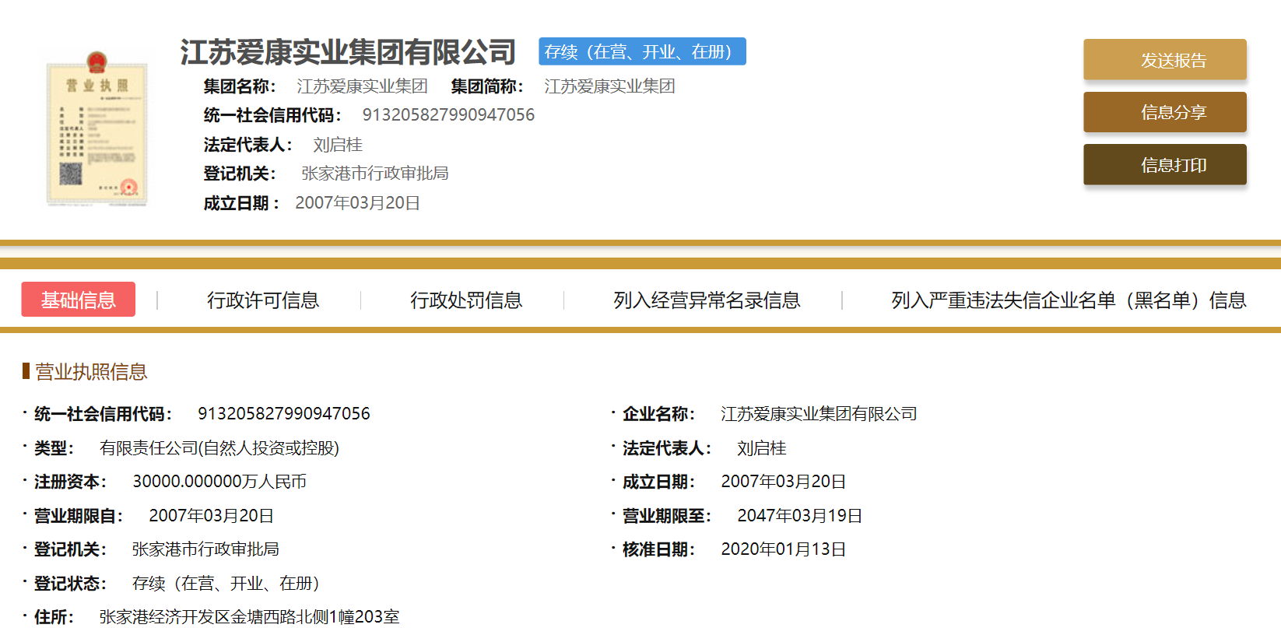
Task: Click the credit code under 营业执照信息
Action: click(x=284, y=413)
